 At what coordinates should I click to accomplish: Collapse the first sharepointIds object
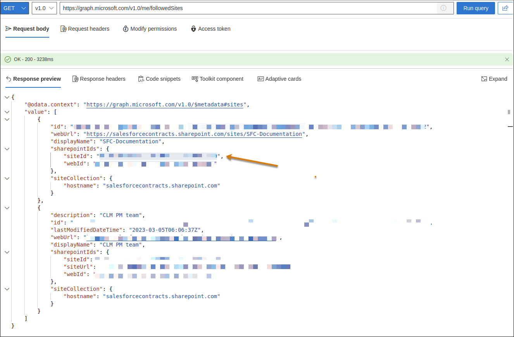click(x=7, y=149)
